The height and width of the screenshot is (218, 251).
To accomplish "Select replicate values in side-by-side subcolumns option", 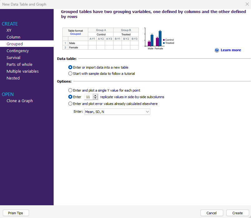I will 70,97.
